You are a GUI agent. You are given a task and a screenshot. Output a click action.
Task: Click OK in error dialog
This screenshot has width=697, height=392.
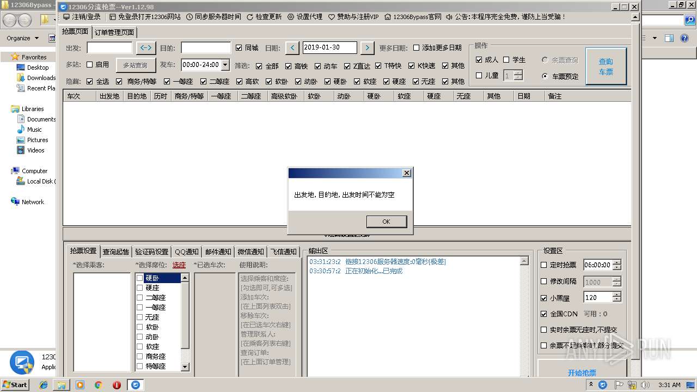coord(387,222)
